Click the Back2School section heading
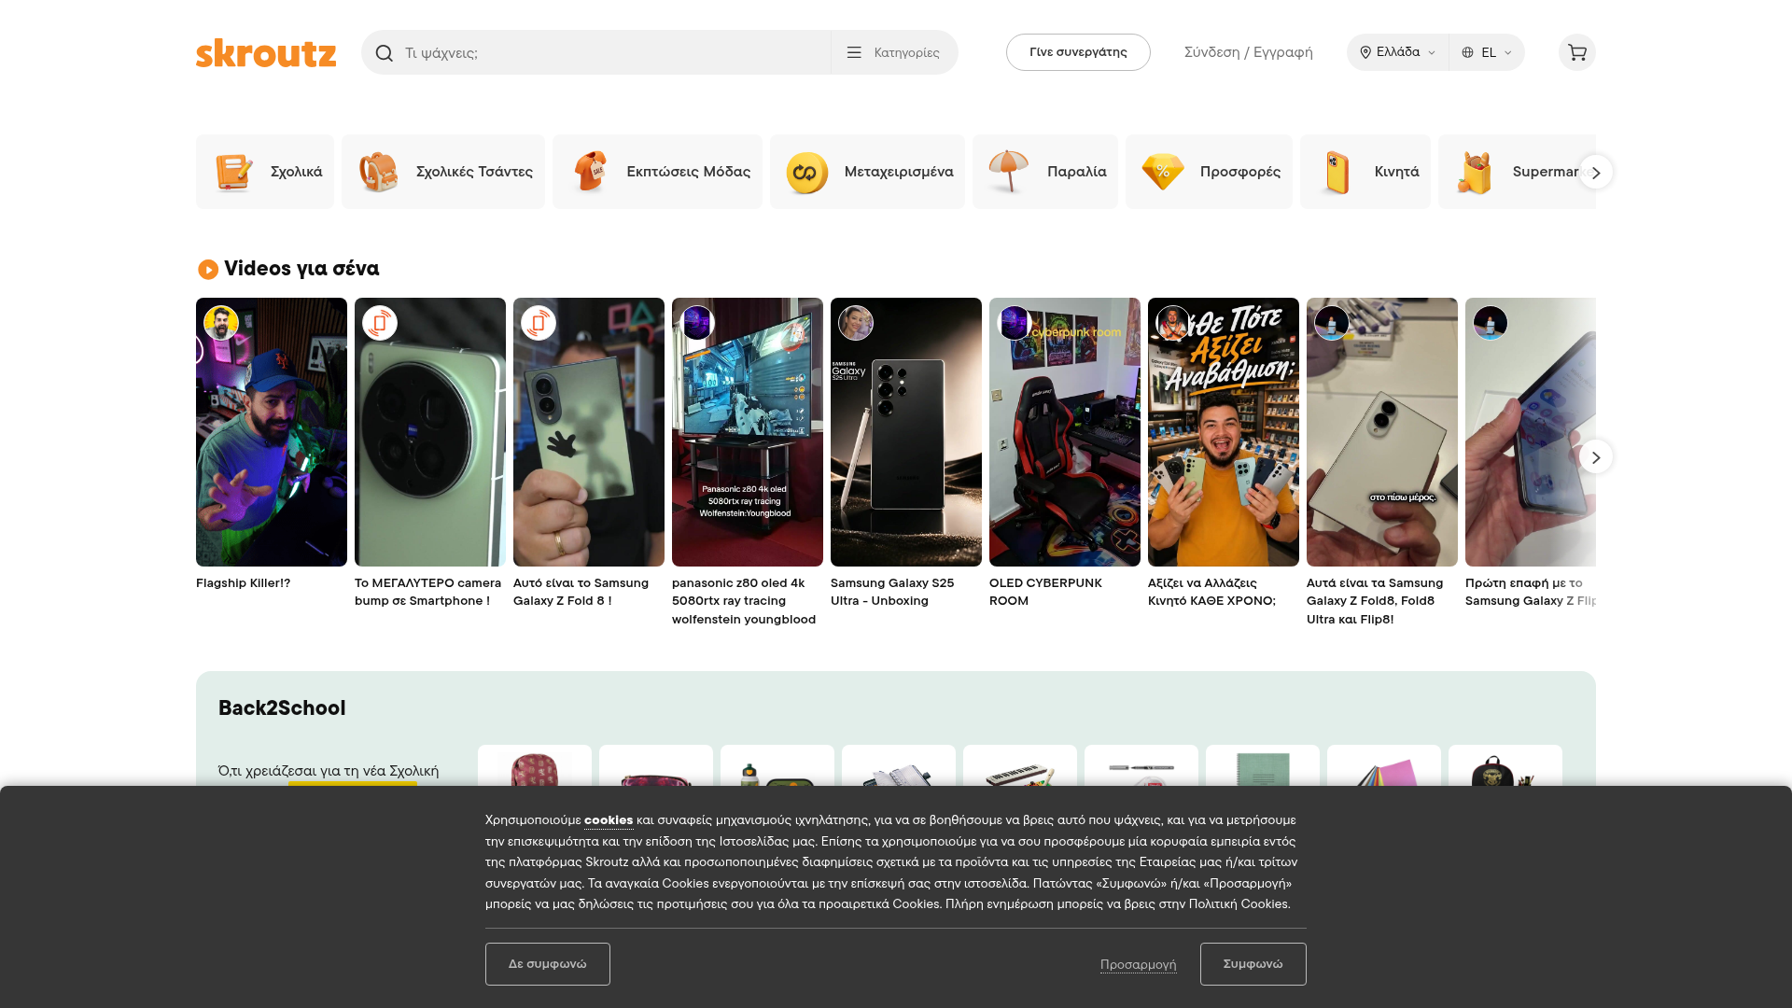The image size is (1792, 1008). [282, 708]
